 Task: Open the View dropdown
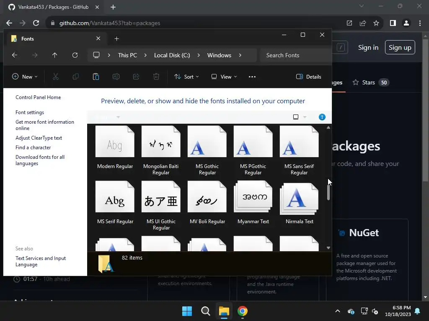pos(224,77)
